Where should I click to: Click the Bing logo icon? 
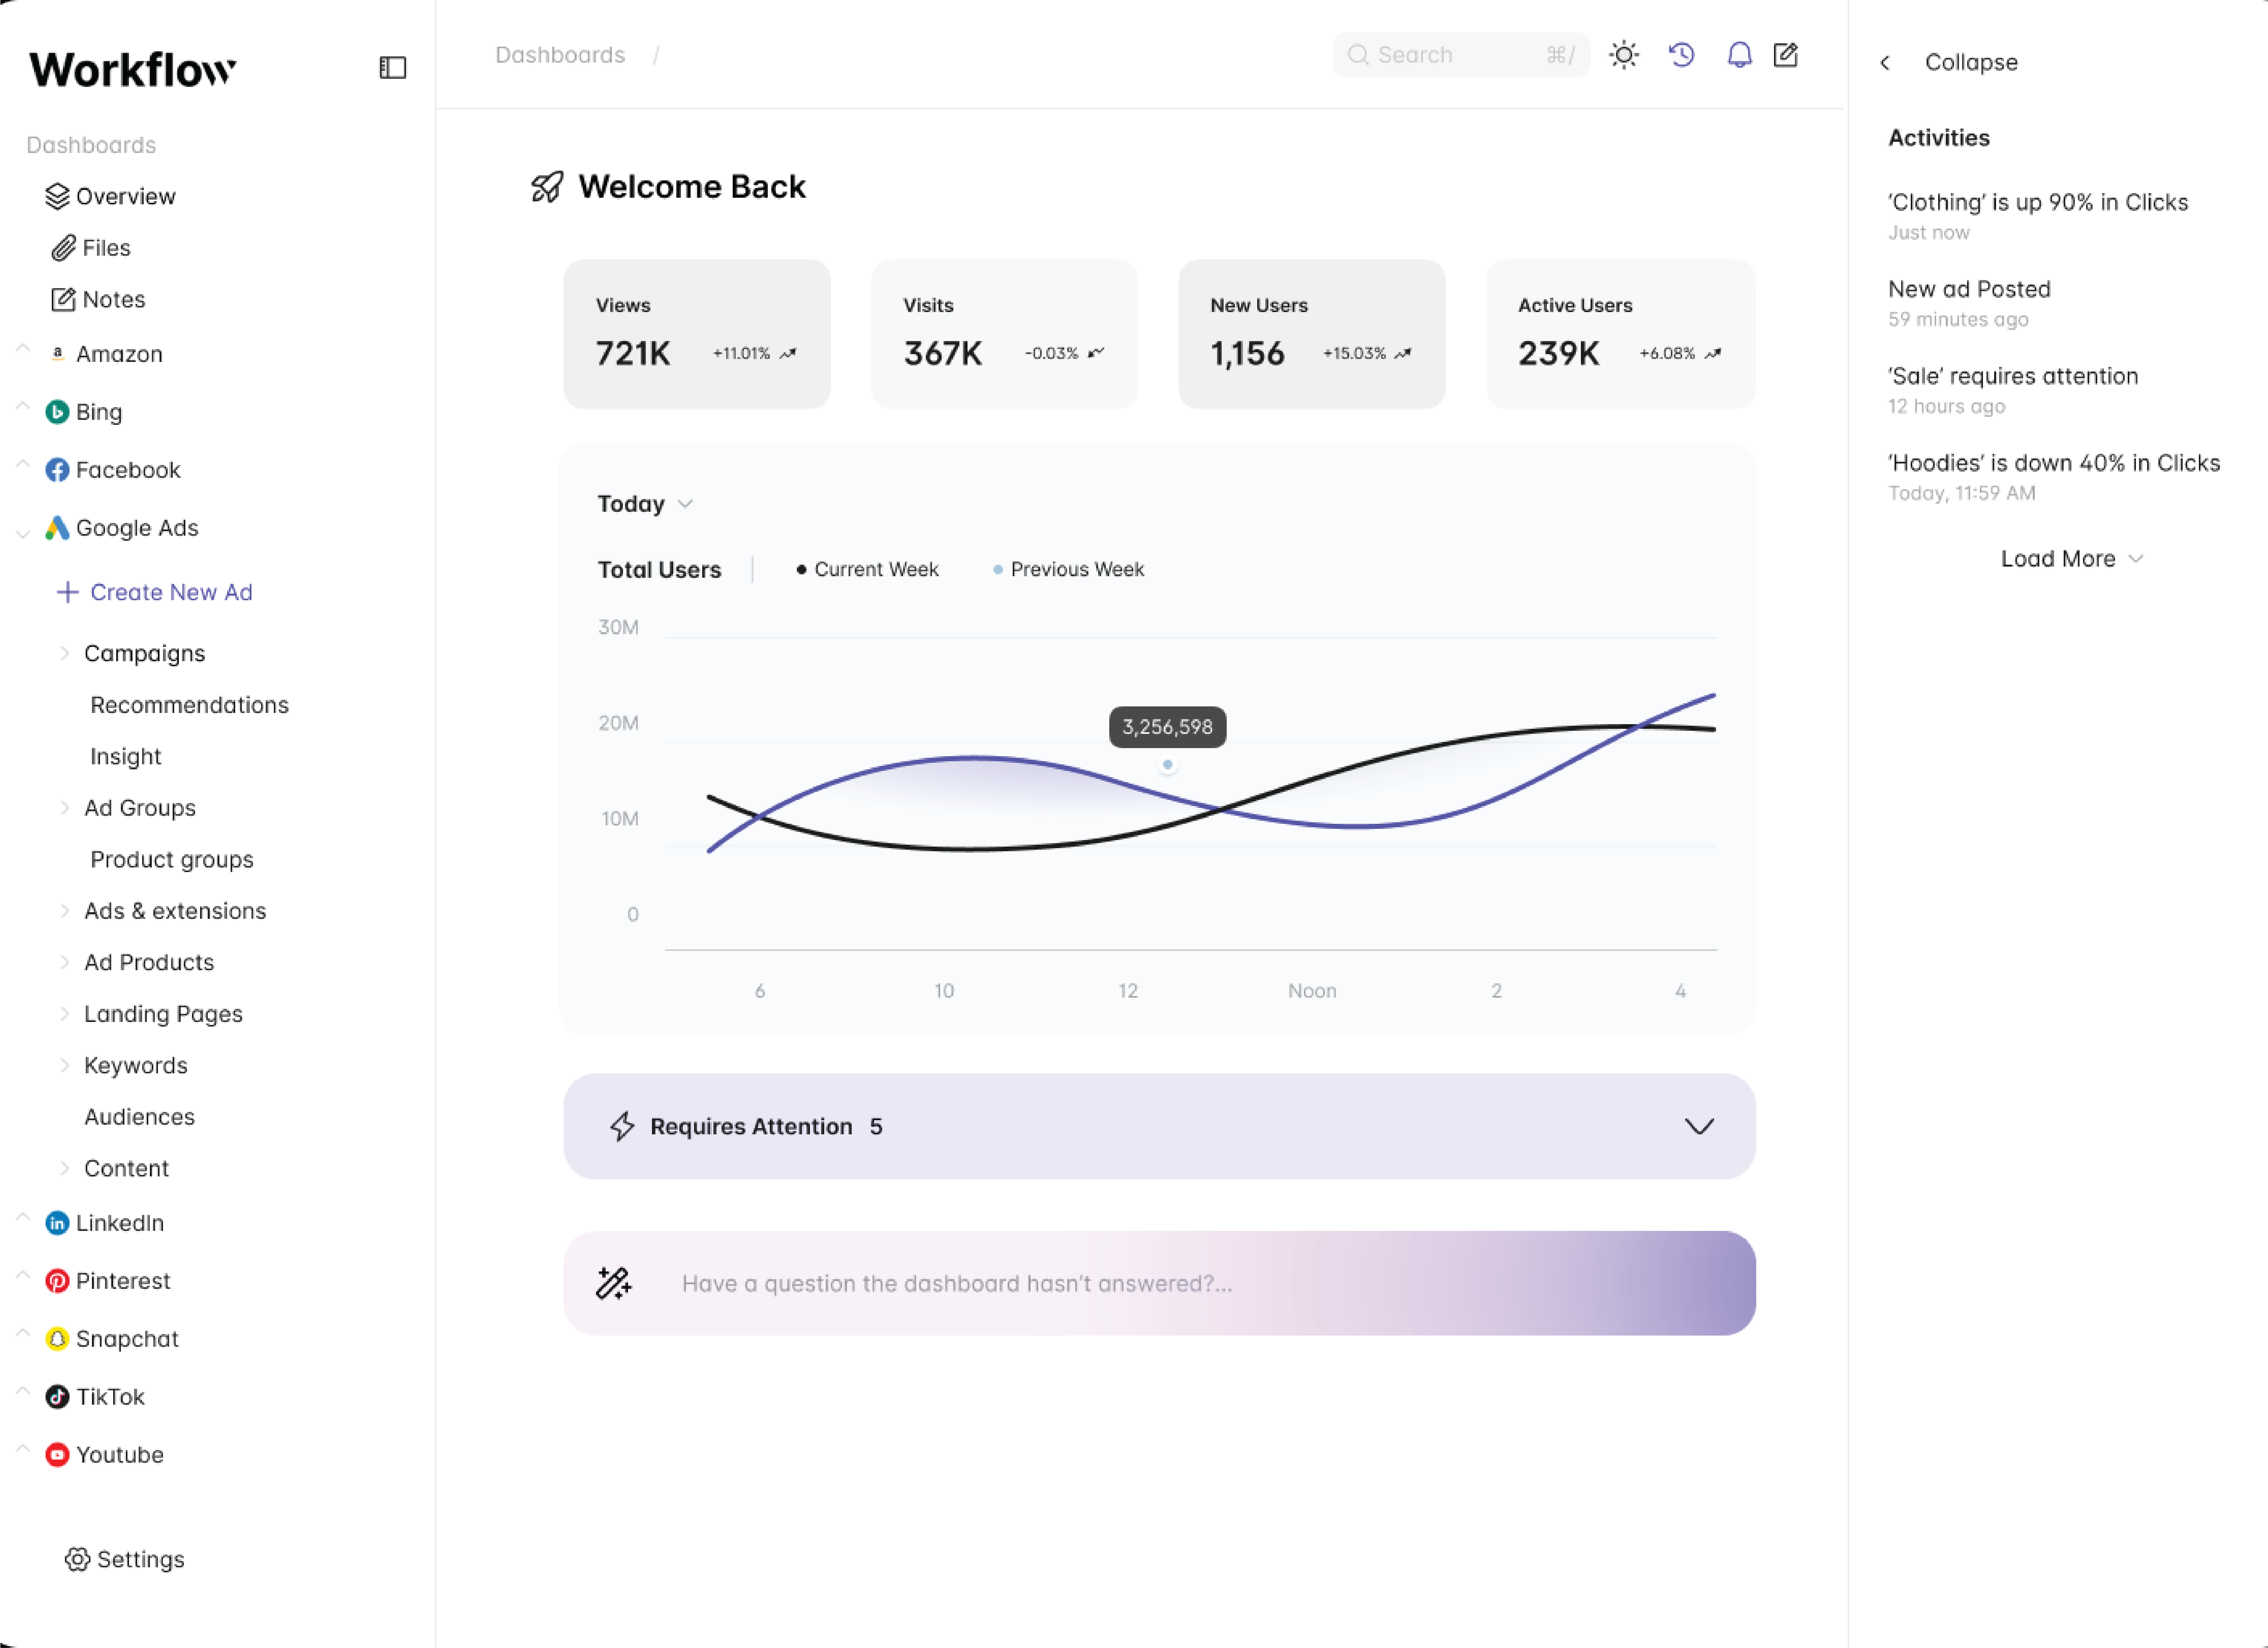click(57, 412)
